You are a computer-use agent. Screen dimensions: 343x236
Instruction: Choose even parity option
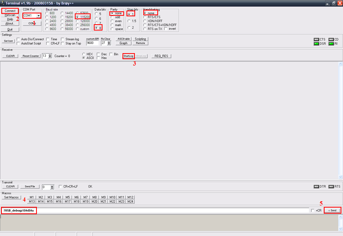tap(112, 21)
